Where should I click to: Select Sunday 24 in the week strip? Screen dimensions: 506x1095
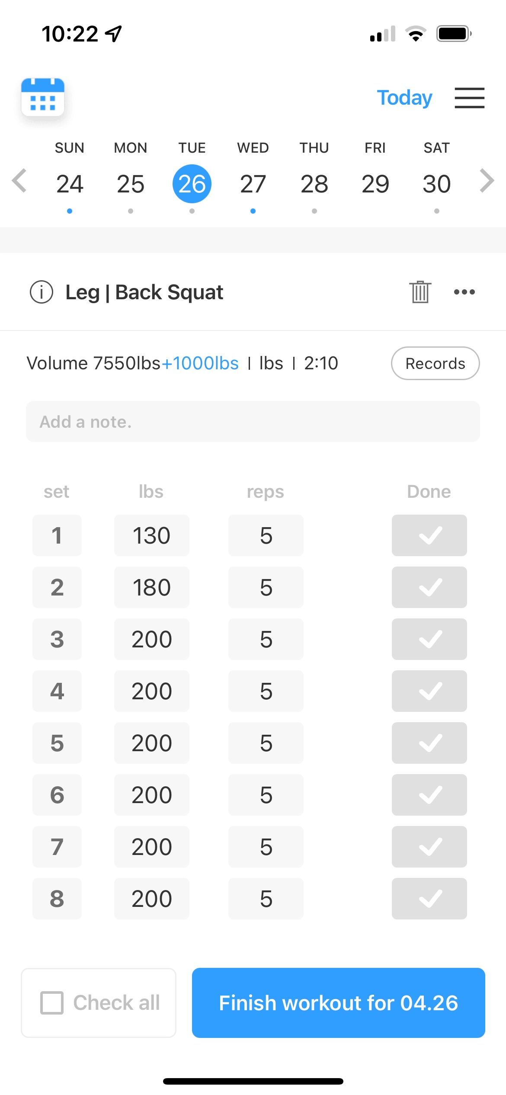(70, 184)
